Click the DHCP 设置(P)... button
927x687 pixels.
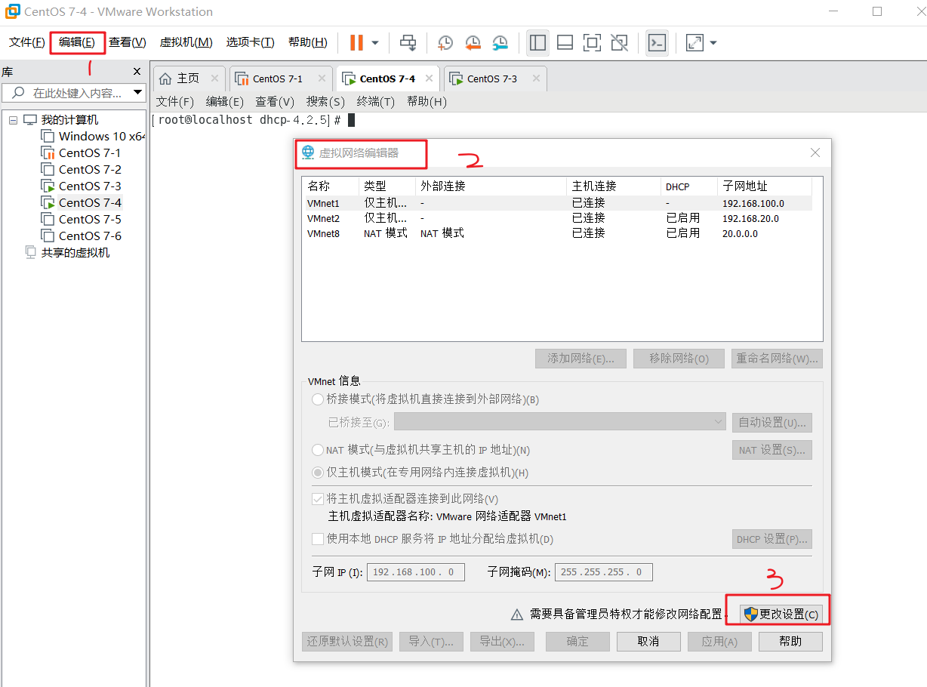pyautogui.click(x=772, y=539)
